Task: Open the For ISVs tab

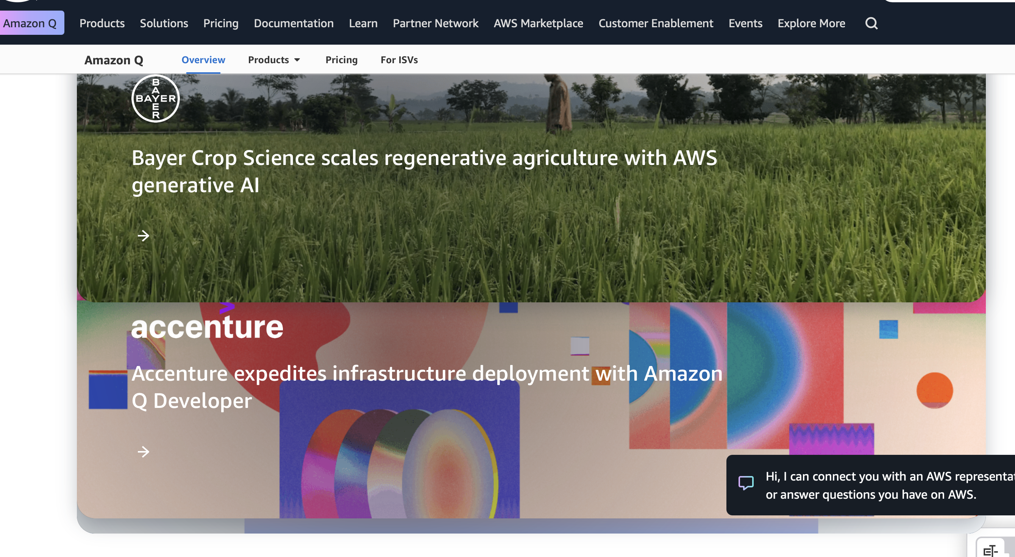Action: [x=399, y=60]
